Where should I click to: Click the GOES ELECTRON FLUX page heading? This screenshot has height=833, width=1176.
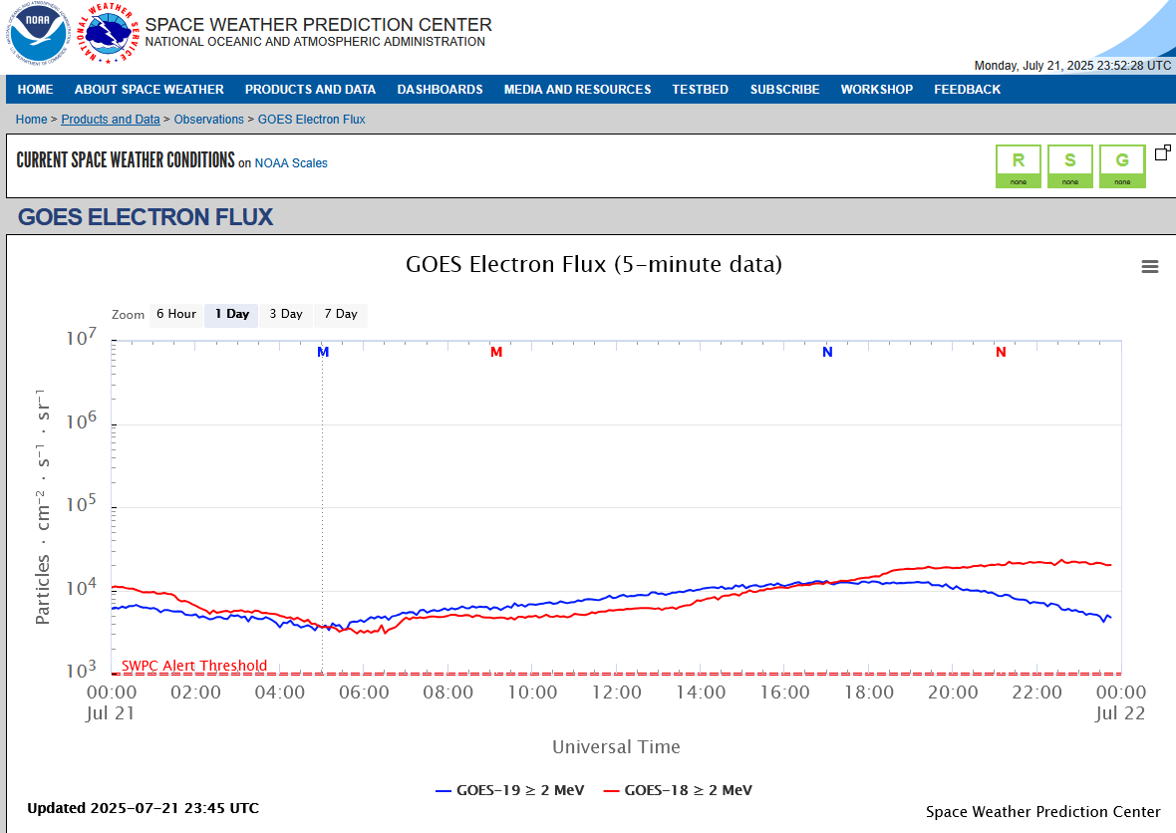(x=146, y=217)
